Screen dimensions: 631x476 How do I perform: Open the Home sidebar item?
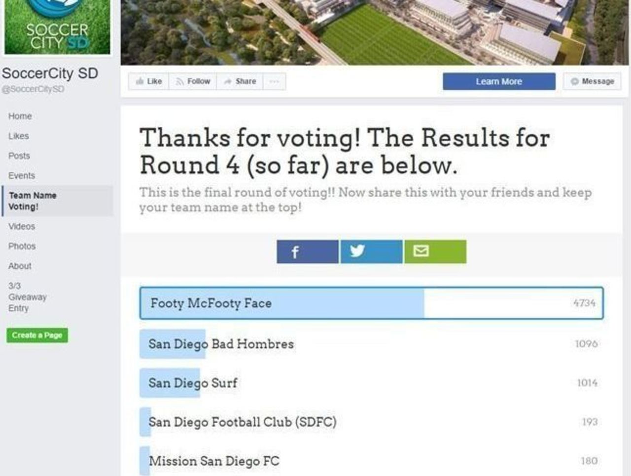click(20, 116)
